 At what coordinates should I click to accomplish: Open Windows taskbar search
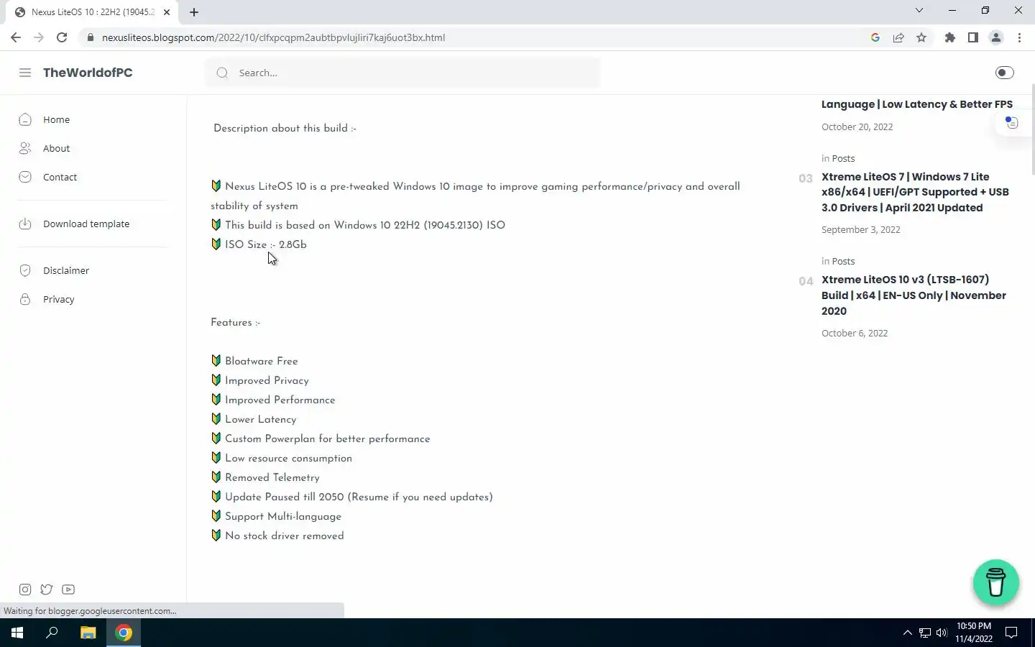[x=52, y=633]
